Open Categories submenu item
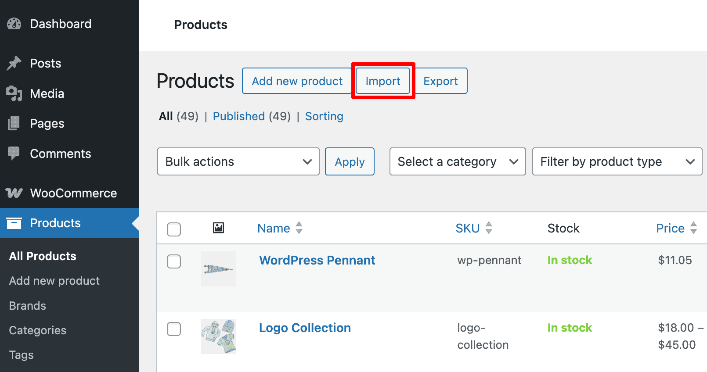Screen dimensions: 707x372 (x=38, y=330)
